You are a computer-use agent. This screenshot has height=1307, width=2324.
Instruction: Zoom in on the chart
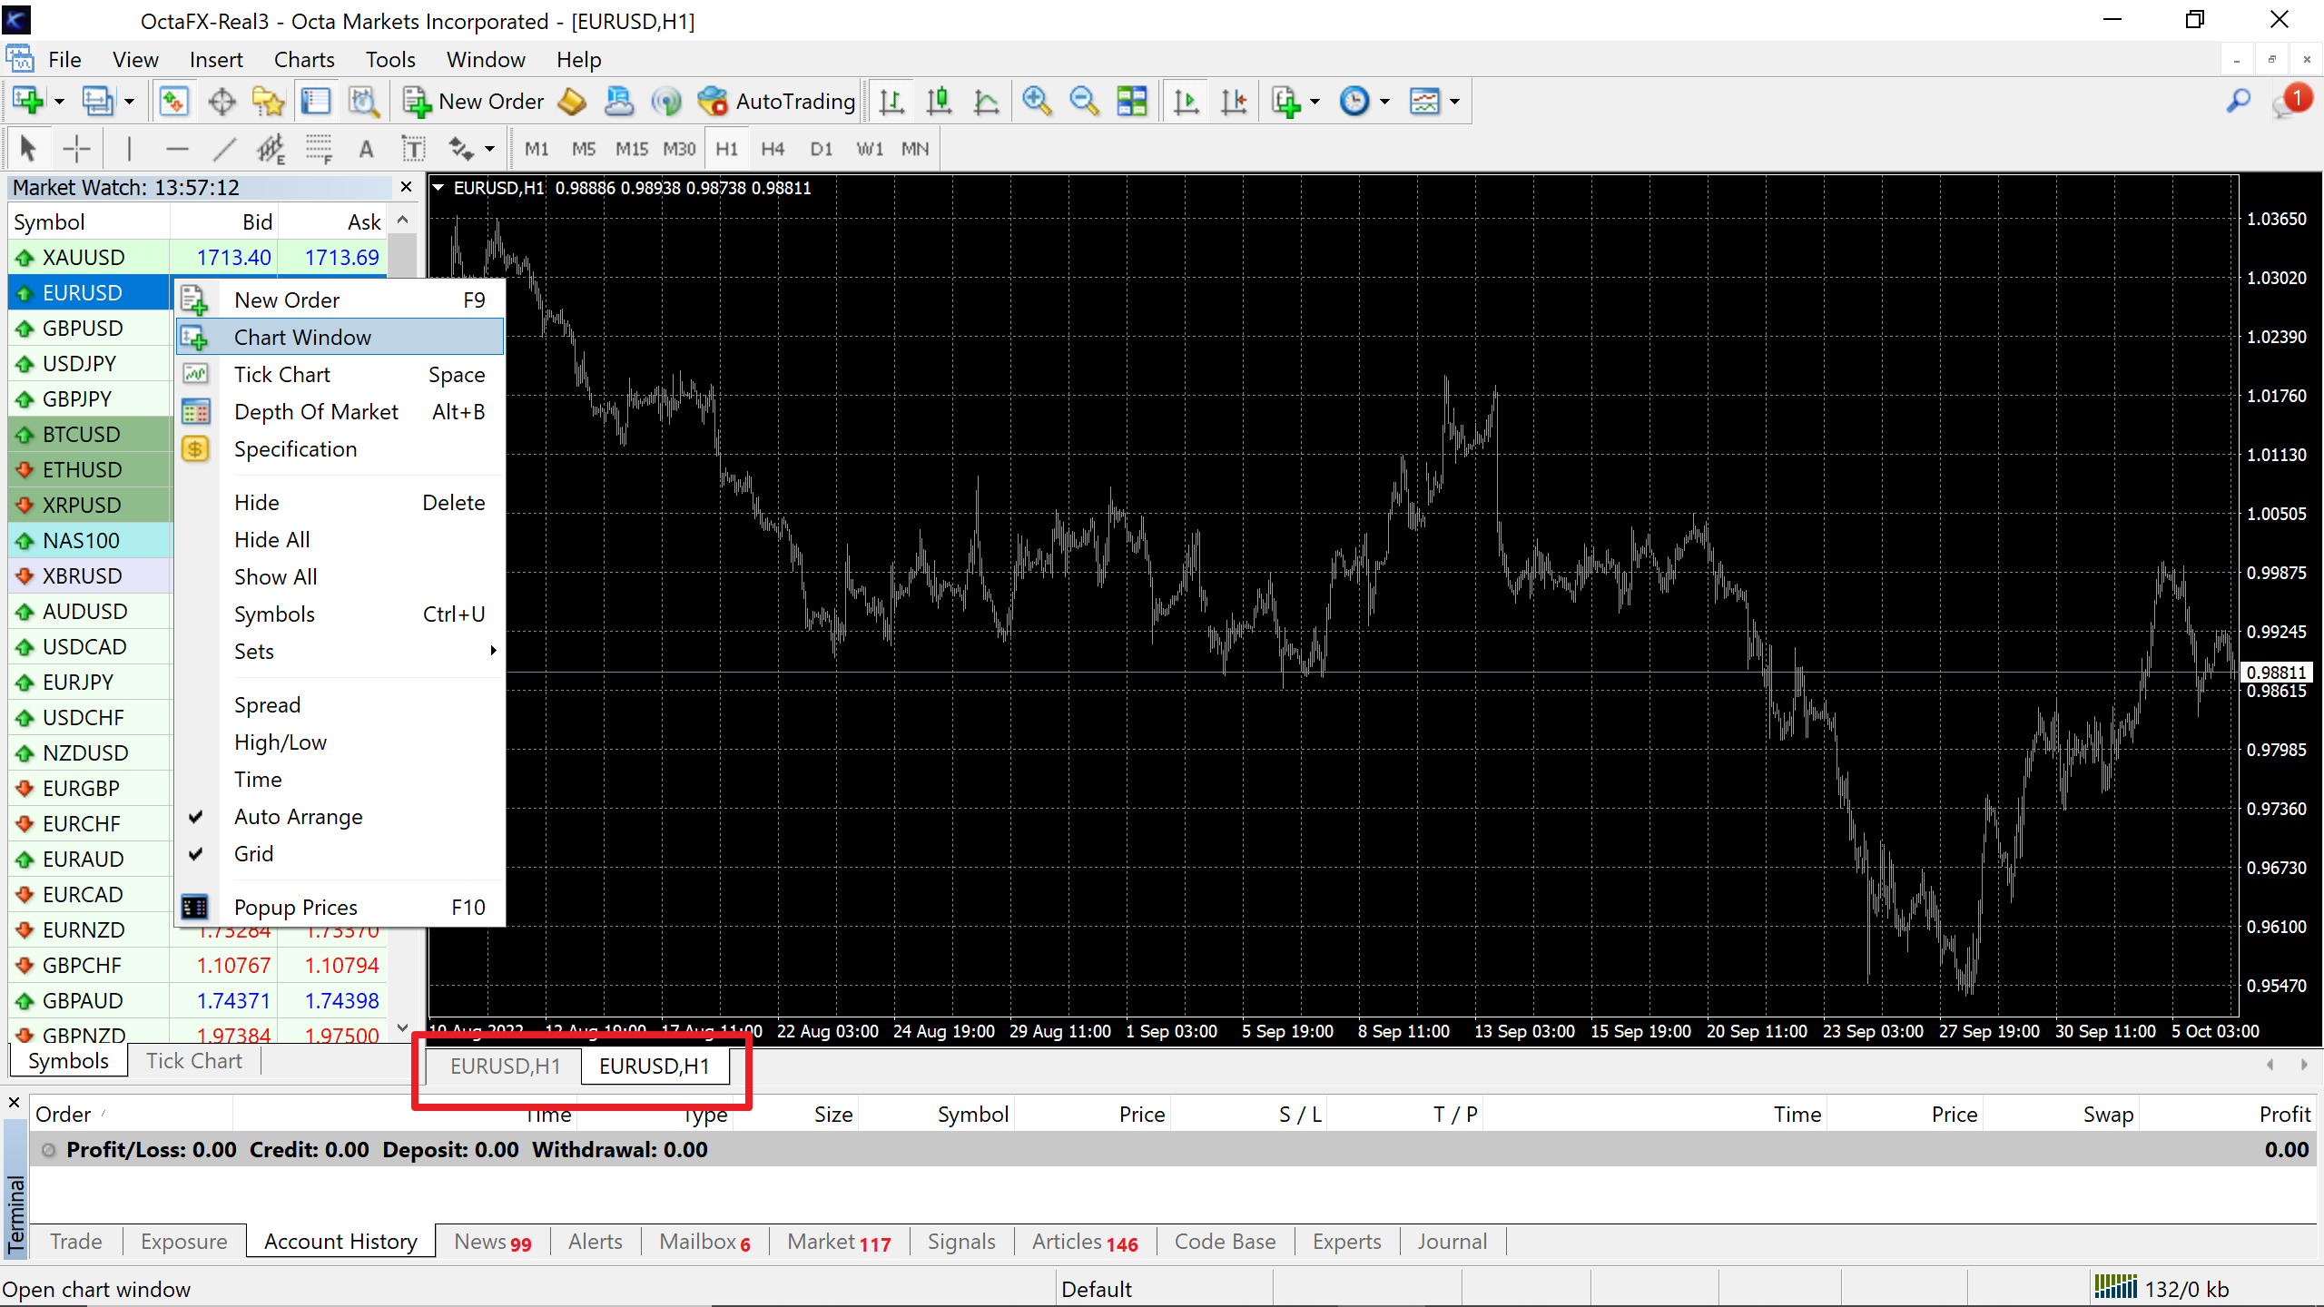[1038, 101]
